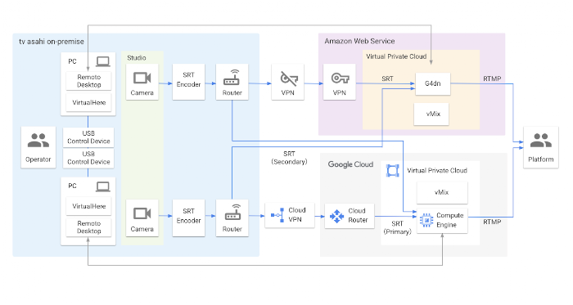
Task: Select the laptop icon in upper PC box
Action: [x=103, y=61]
